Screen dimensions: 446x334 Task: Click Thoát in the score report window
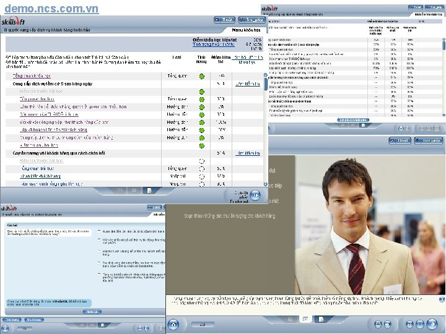416,7
